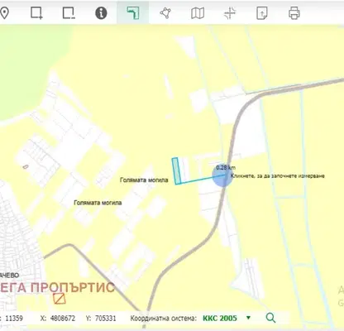
Task: Select the ККС 2005 coordinate system
Action: 220,319
